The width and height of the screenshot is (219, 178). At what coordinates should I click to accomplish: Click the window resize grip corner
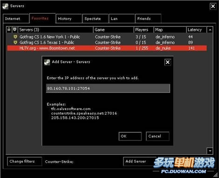pyautogui.click(x=216, y=175)
